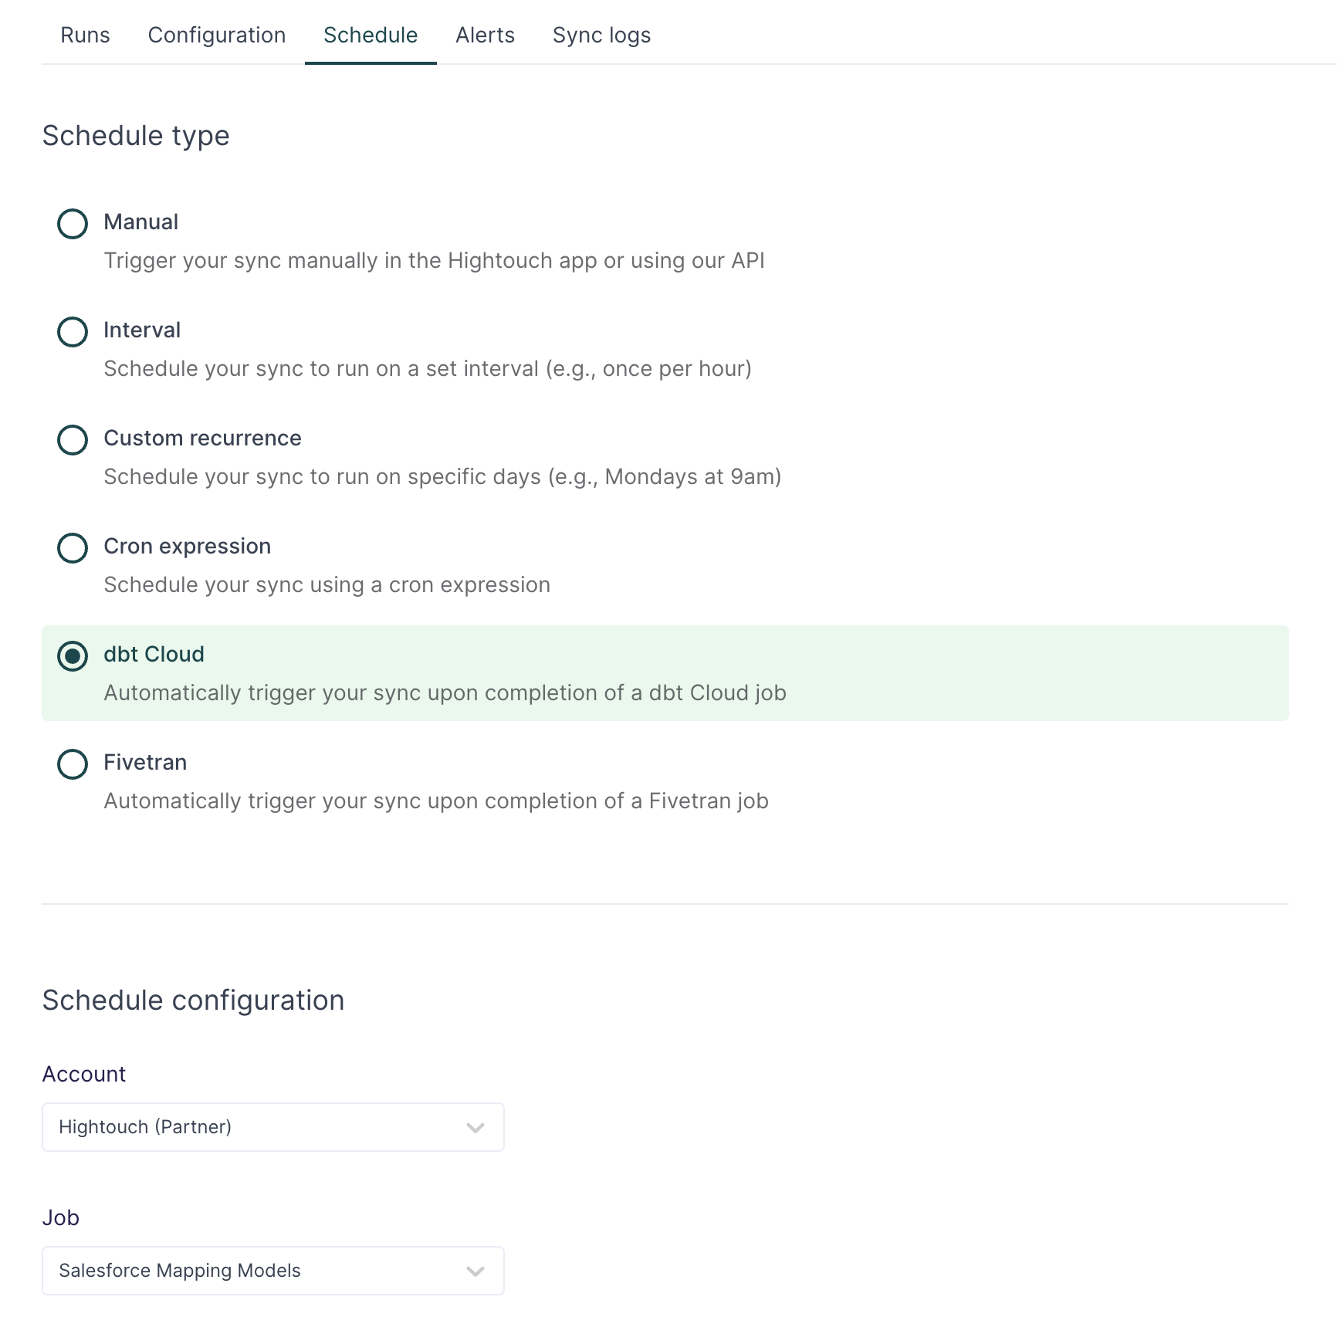Click the chevron arrow in Account field
1337x1334 pixels.
[476, 1128]
